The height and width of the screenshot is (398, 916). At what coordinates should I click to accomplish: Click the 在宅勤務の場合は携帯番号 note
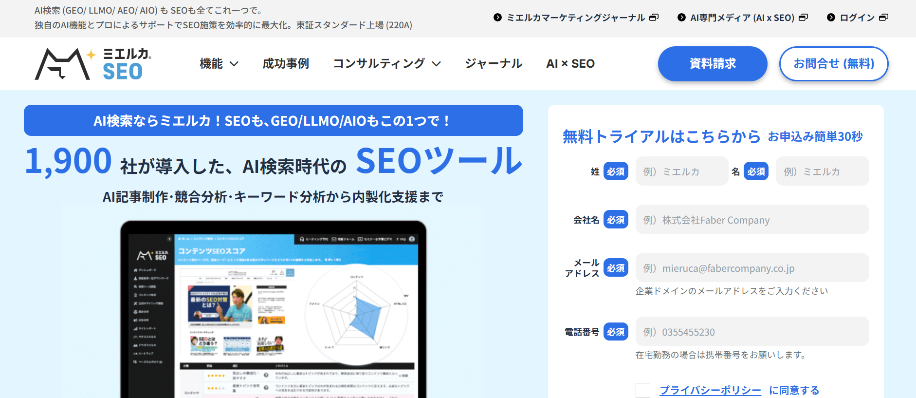[721, 355]
